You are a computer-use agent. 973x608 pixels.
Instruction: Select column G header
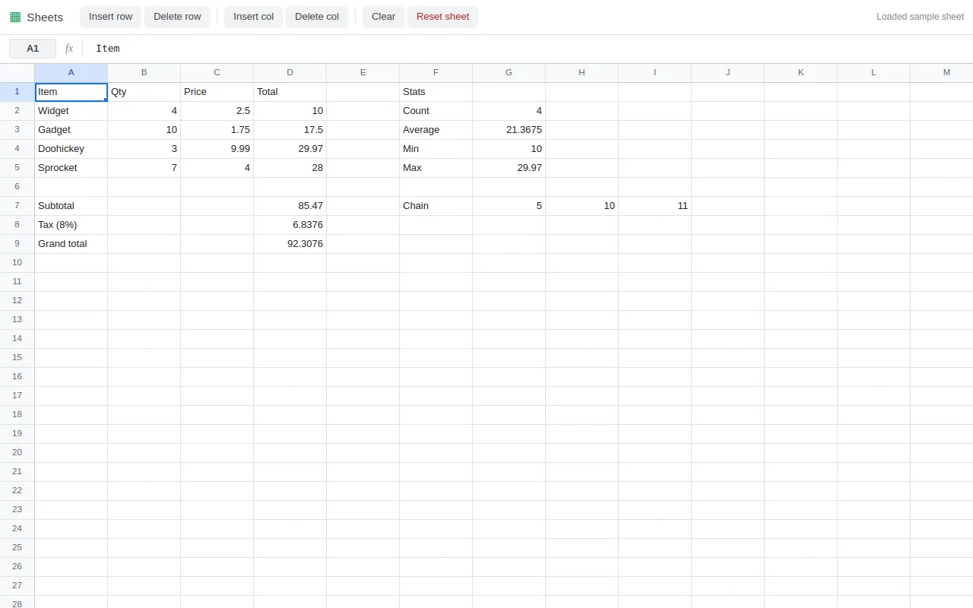tap(509, 73)
